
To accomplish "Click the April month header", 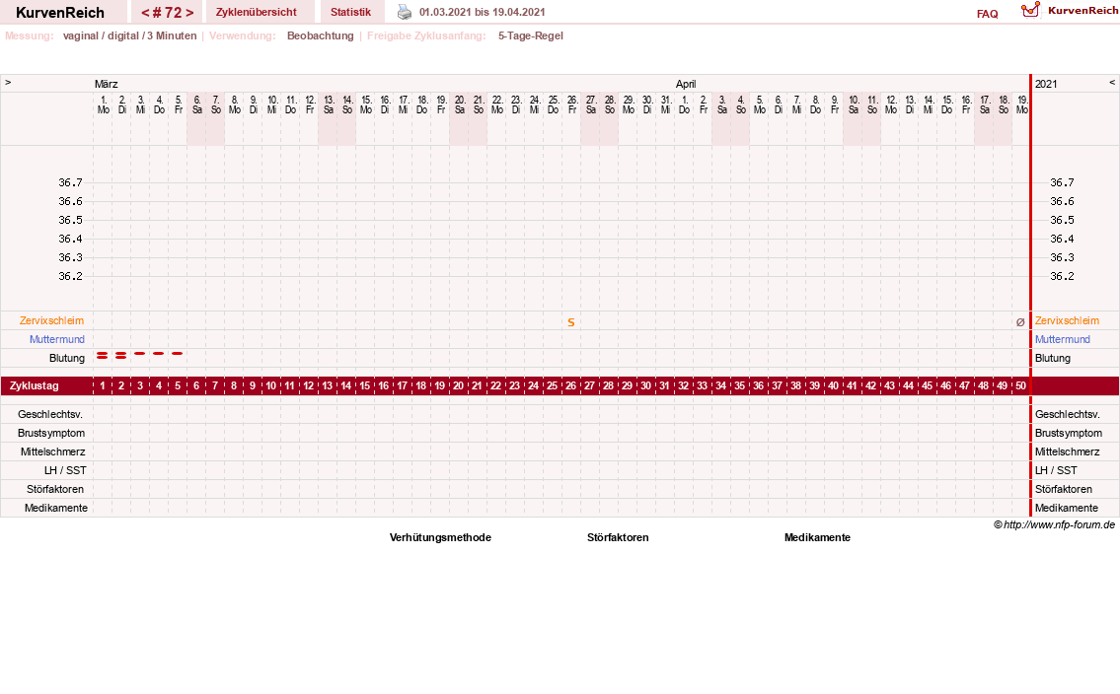I will coord(686,84).
